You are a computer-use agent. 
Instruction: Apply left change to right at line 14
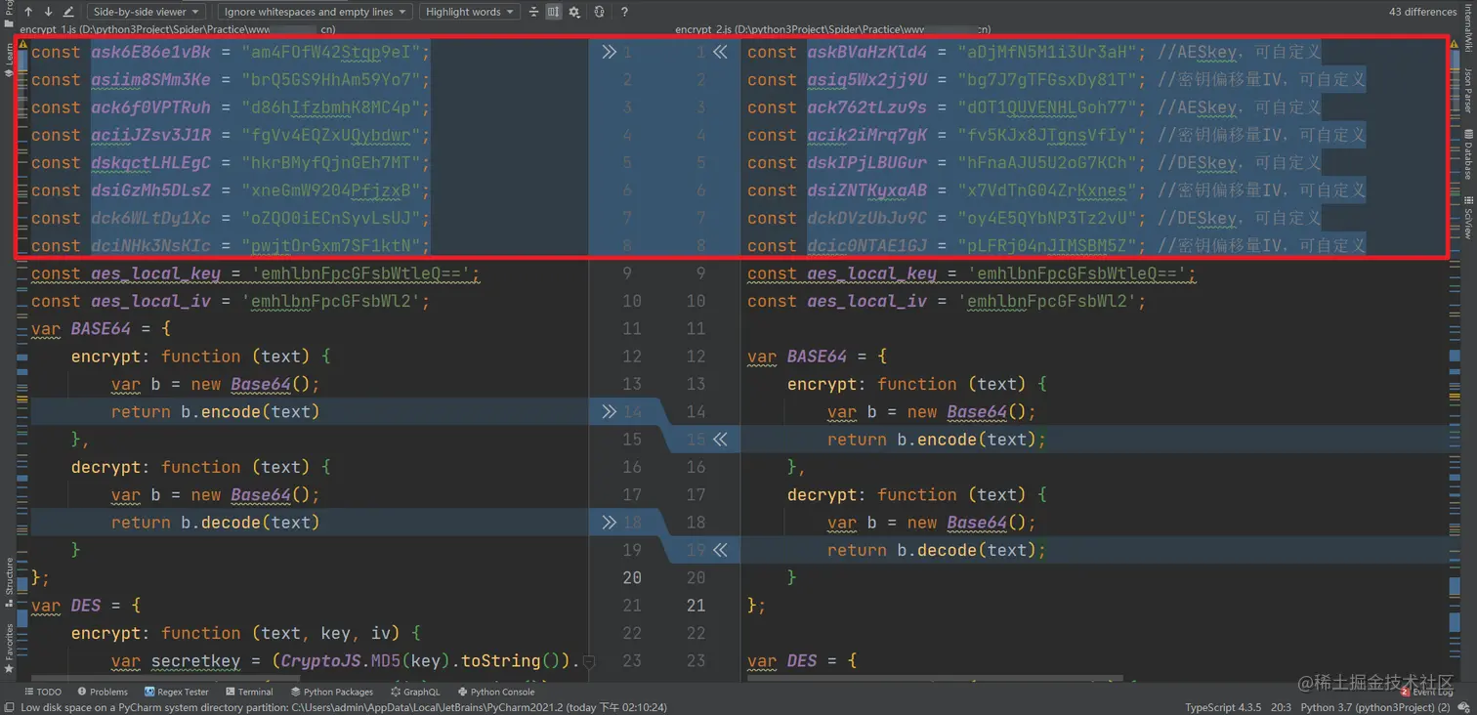[610, 411]
